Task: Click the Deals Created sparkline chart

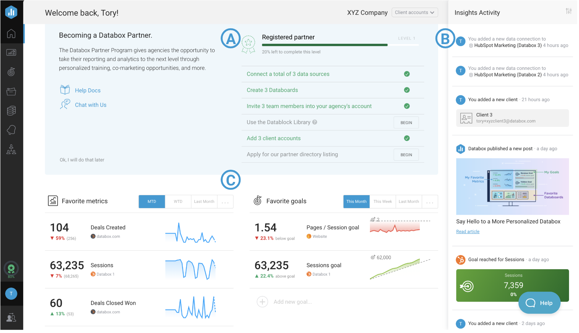Action: [190, 232]
